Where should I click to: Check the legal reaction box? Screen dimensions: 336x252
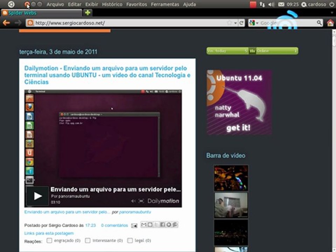click(x=130, y=240)
